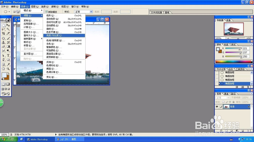Select the Slice tool
This screenshot has height=142, width=254.
(x=8, y=33)
